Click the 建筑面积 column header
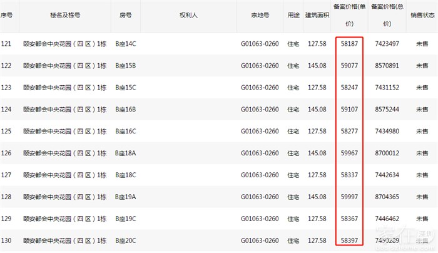The image size is (438, 253). [317, 14]
